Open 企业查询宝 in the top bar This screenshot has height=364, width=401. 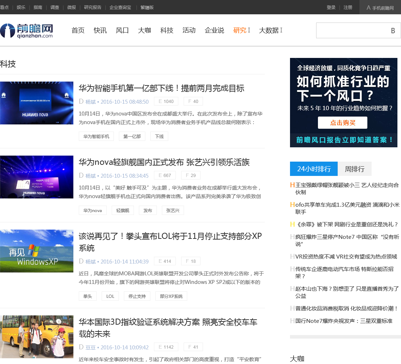(x=120, y=8)
